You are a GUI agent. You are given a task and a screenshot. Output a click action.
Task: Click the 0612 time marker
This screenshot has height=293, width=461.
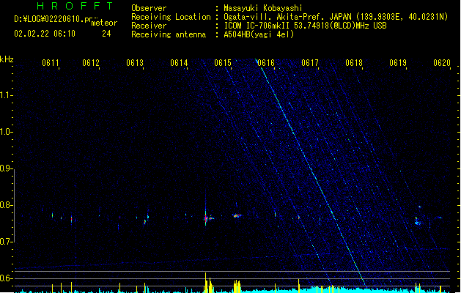[91, 63]
